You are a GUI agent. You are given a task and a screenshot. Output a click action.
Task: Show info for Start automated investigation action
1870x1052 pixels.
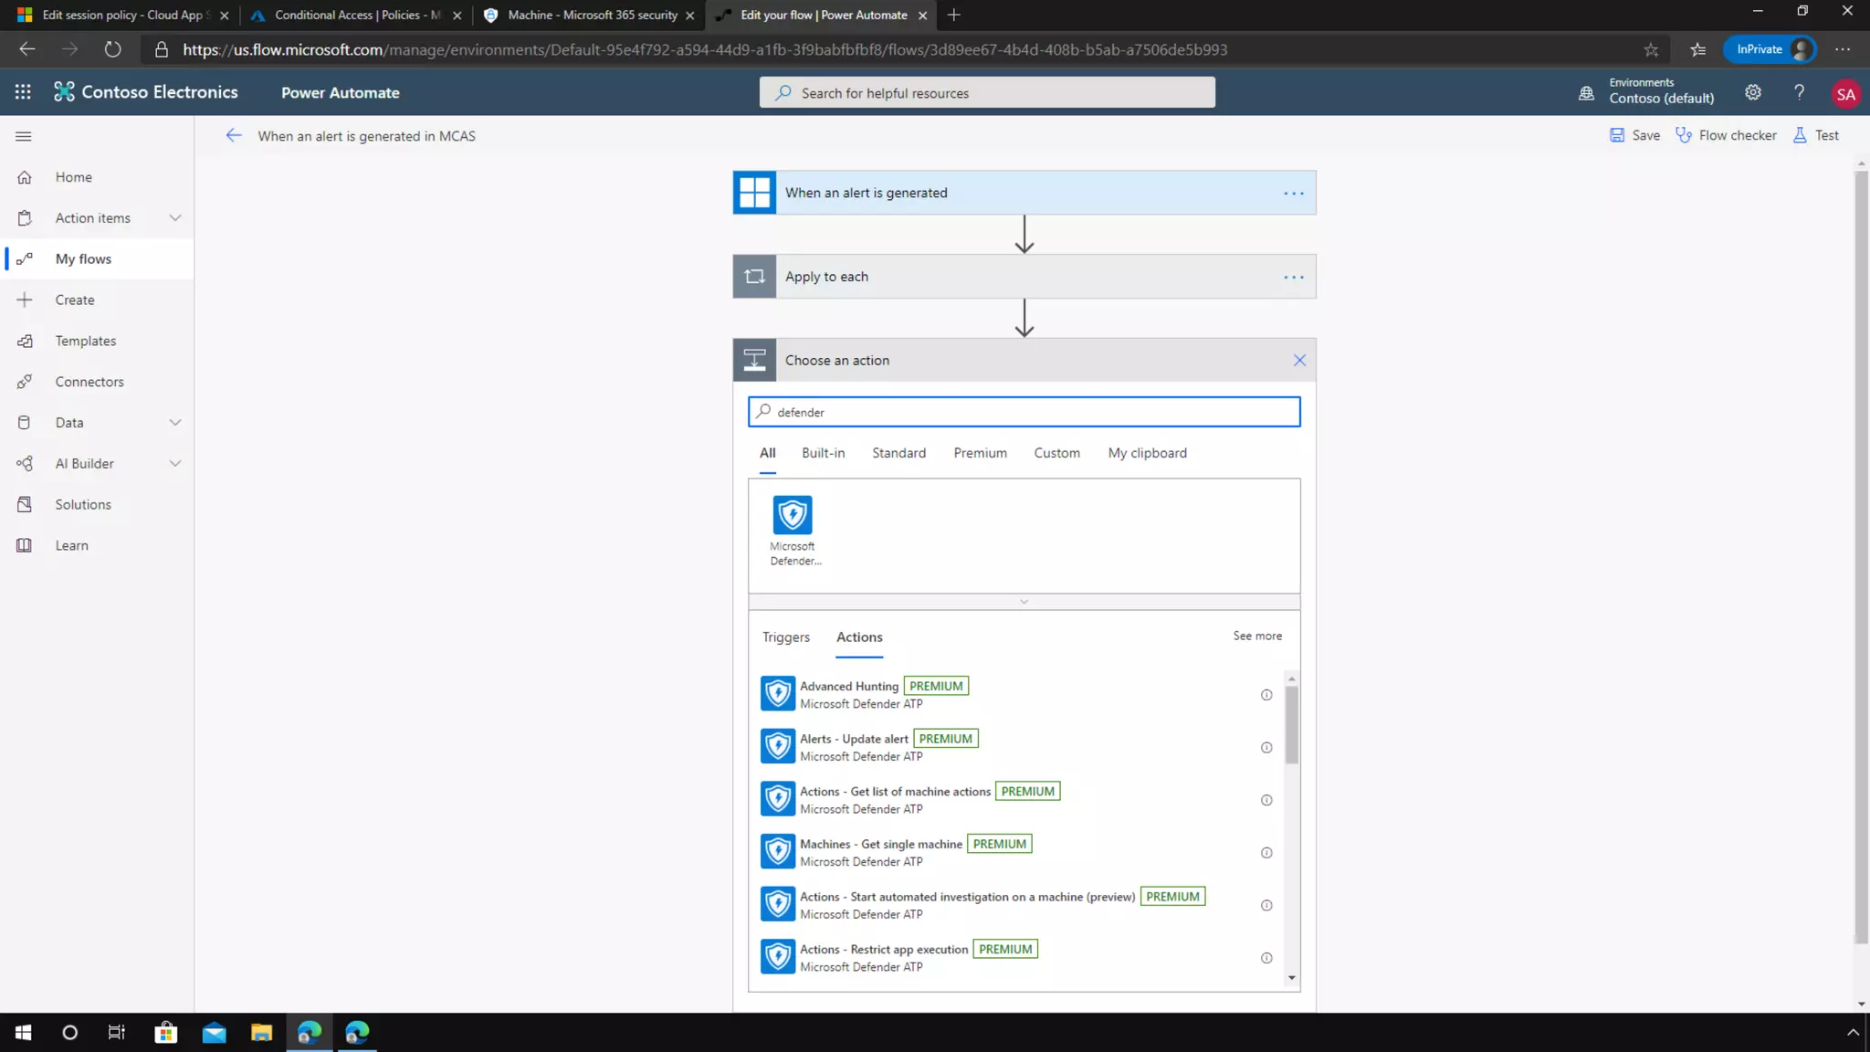tap(1266, 906)
